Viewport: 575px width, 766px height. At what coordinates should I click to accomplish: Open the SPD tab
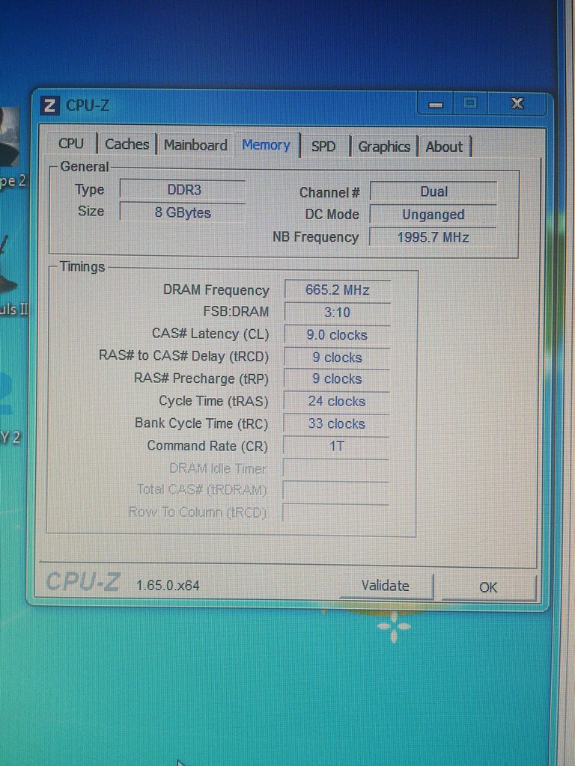323,147
